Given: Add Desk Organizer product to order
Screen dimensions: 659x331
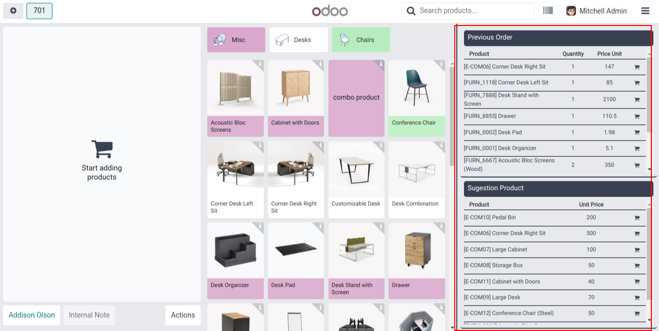Looking at the screenshot, I should [235, 261].
